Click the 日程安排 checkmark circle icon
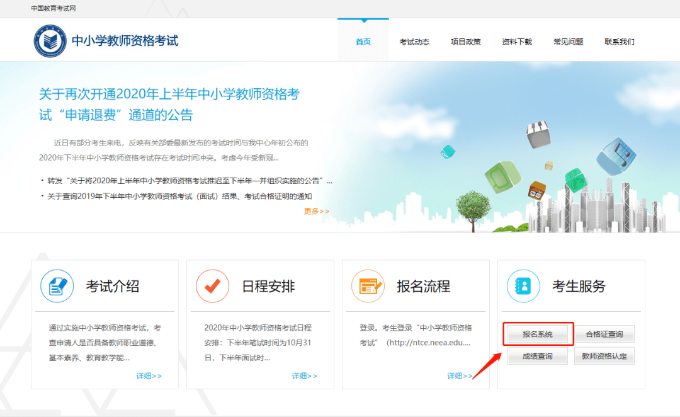Screen dimensions: 680x417 tap(212, 285)
